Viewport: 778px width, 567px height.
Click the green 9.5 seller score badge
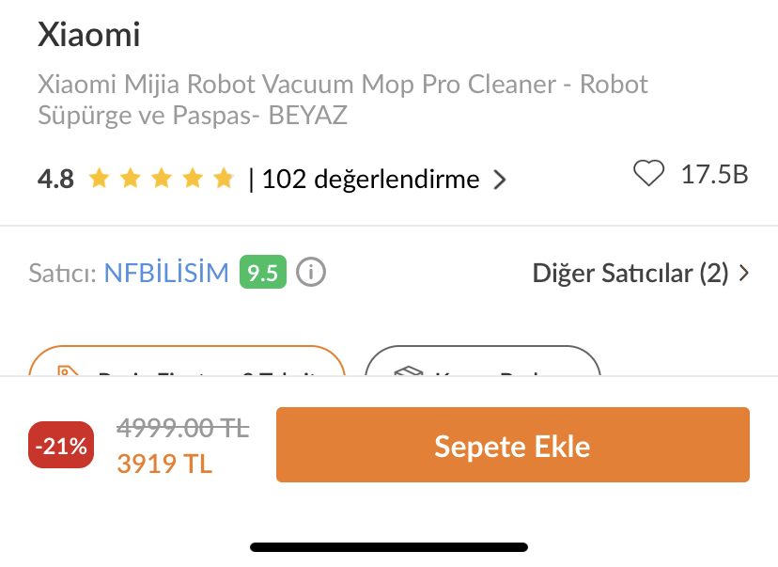263,272
